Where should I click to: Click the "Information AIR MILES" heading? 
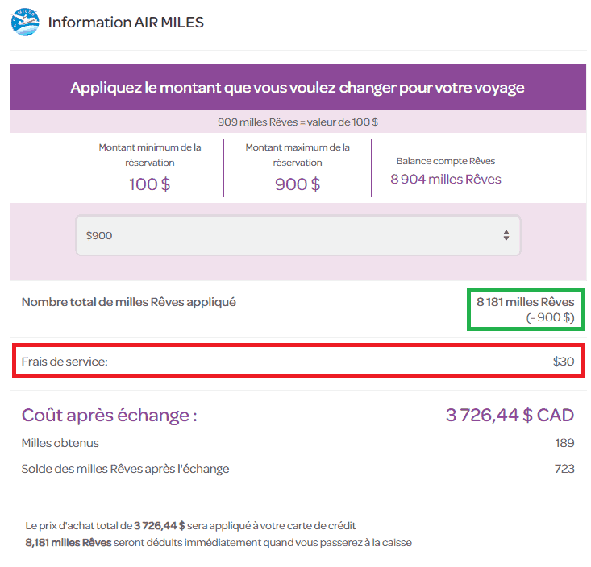(x=126, y=22)
